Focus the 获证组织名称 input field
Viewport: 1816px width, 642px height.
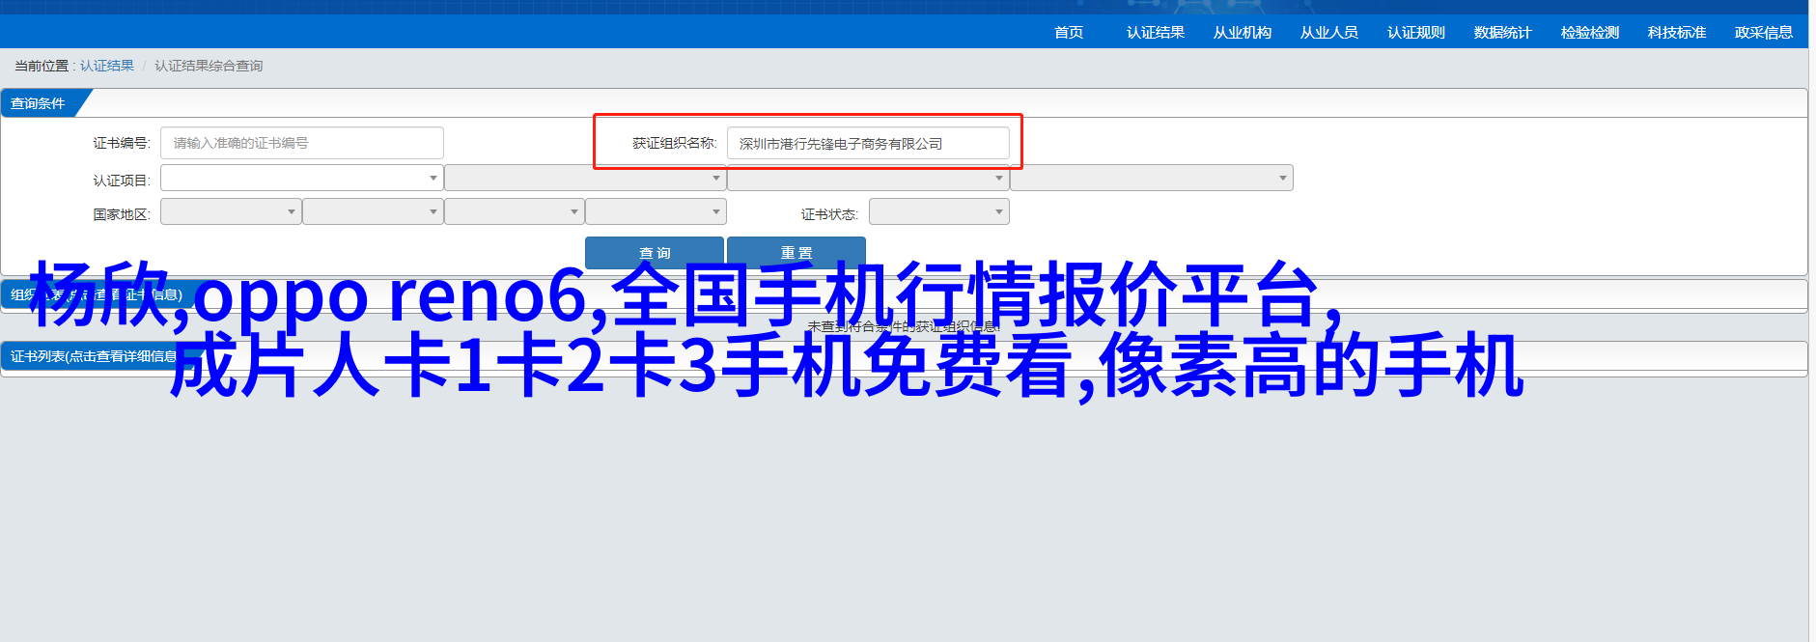point(868,143)
